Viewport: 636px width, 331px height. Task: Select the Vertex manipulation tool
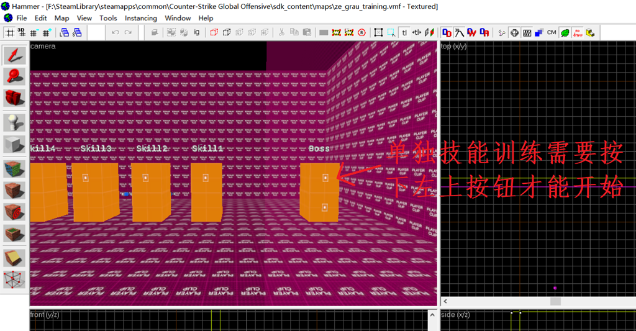click(x=14, y=279)
